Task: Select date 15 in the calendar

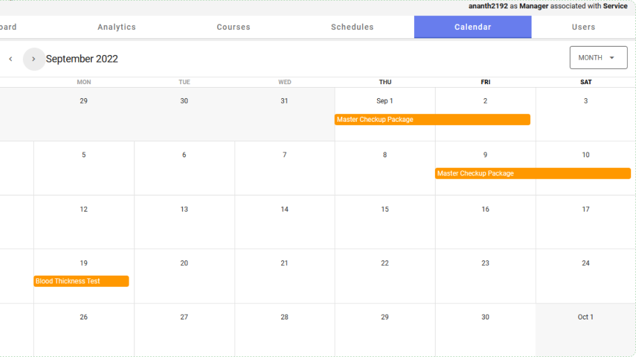Action: tap(385, 209)
